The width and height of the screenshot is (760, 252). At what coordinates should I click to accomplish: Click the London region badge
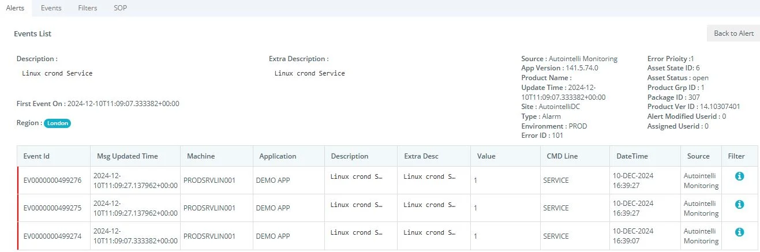58,123
